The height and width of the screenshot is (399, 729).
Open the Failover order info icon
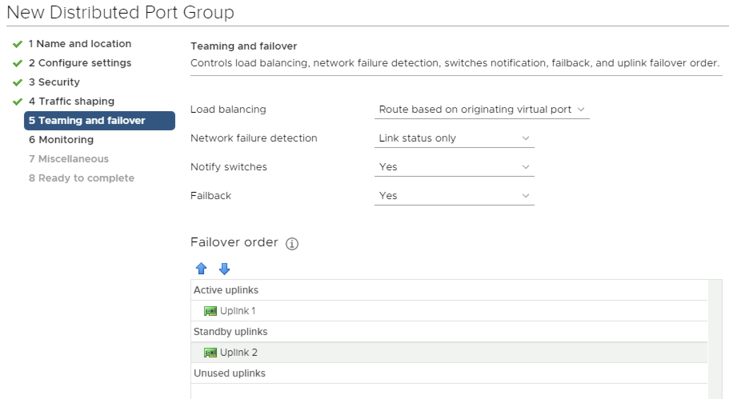[292, 243]
